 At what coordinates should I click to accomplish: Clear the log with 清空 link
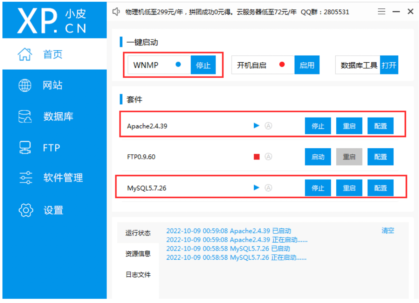coord(388,231)
